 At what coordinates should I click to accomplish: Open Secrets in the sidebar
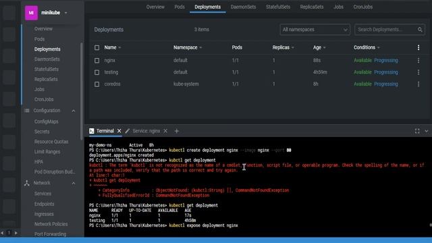[42, 132]
